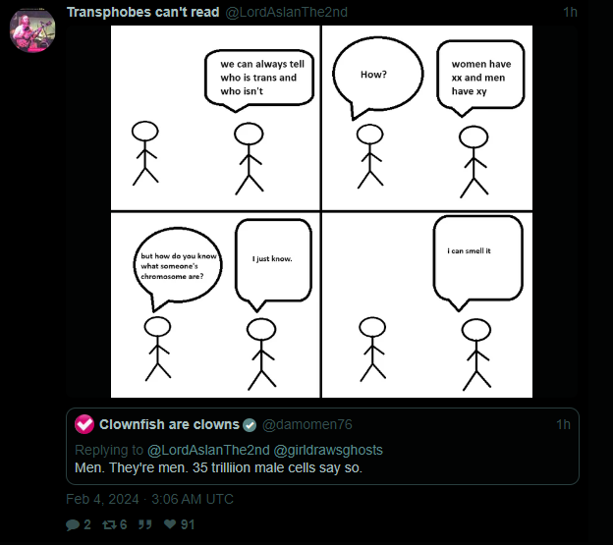Open the display name Transphobes can't read

pyautogui.click(x=143, y=12)
